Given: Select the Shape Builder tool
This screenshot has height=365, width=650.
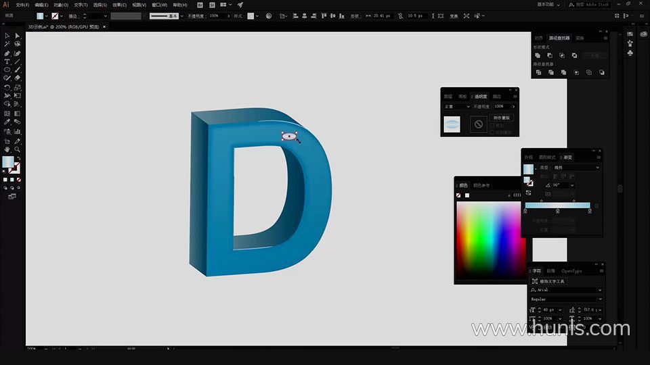Looking at the screenshot, I should [x=7, y=104].
